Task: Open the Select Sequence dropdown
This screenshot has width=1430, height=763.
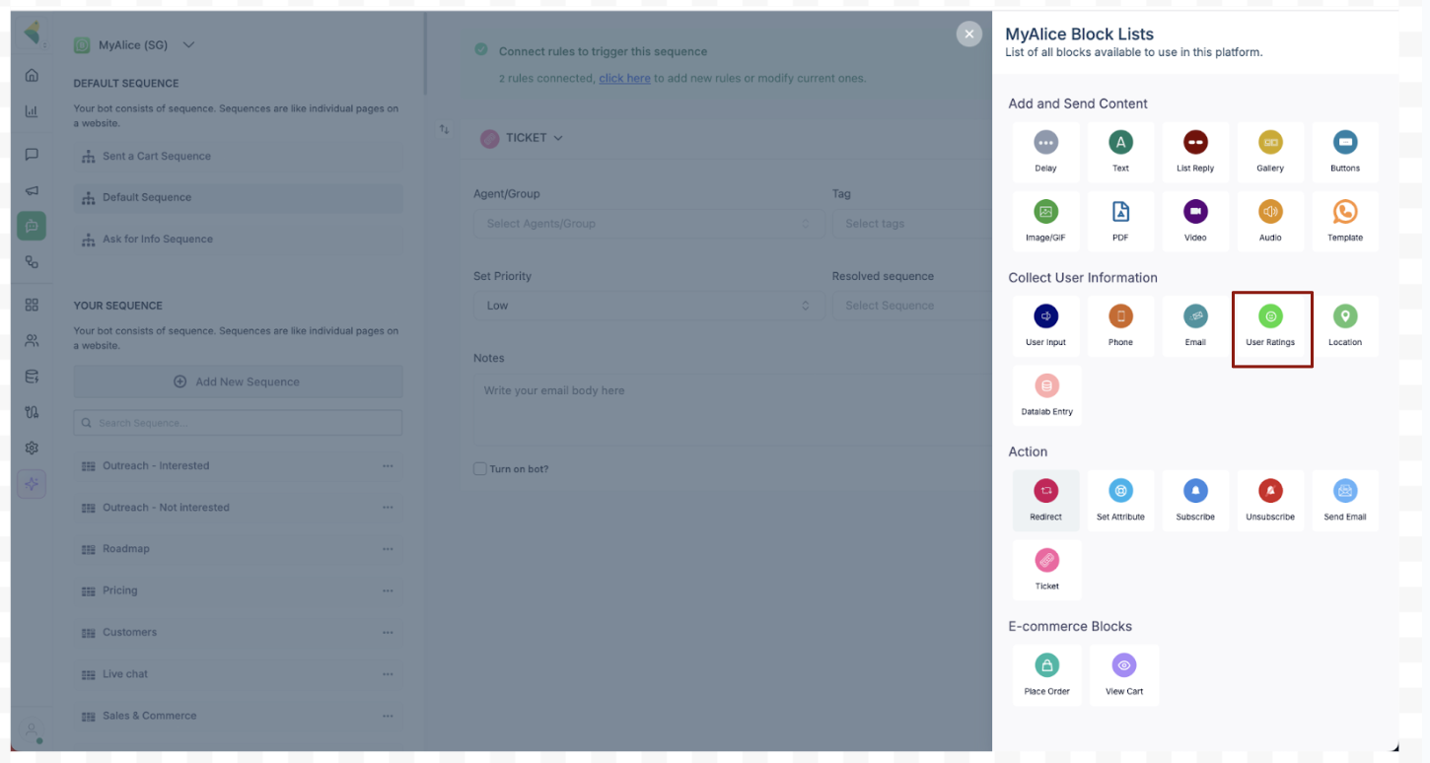Action: (912, 306)
